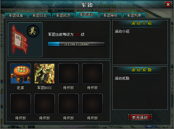Image resolution: width=174 pixels, height=129 pixels.
Task: Open the 军团成员 tab
Action: pyautogui.click(x=63, y=15)
